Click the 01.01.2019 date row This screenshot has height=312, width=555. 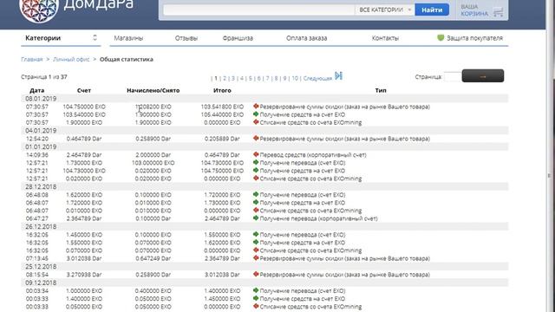click(264, 146)
